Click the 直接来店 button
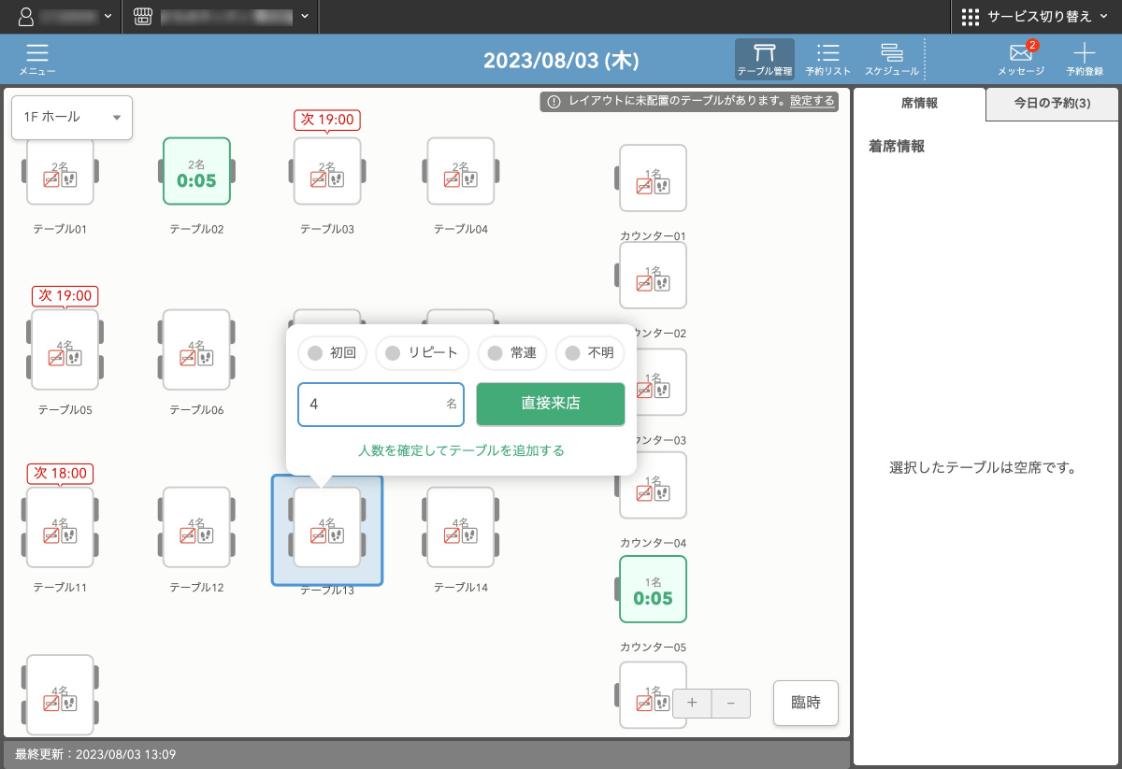Viewport: 1122px width, 769px height. 551,405
